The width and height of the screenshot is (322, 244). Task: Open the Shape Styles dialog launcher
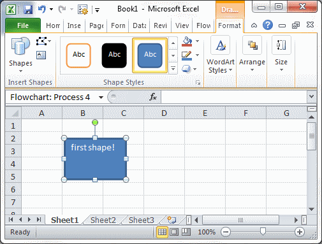tap(198, 83)
